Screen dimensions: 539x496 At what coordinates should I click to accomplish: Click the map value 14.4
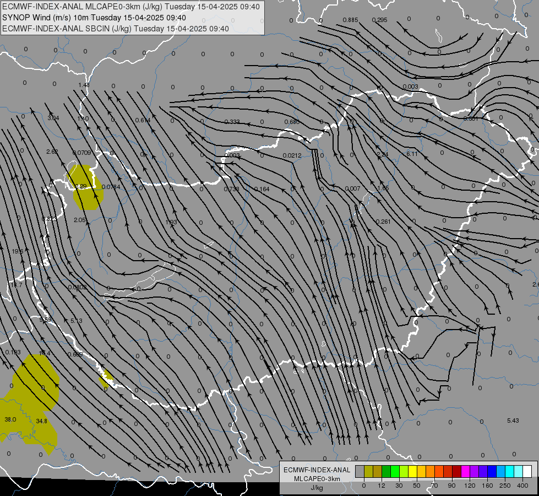click(45, 353)
